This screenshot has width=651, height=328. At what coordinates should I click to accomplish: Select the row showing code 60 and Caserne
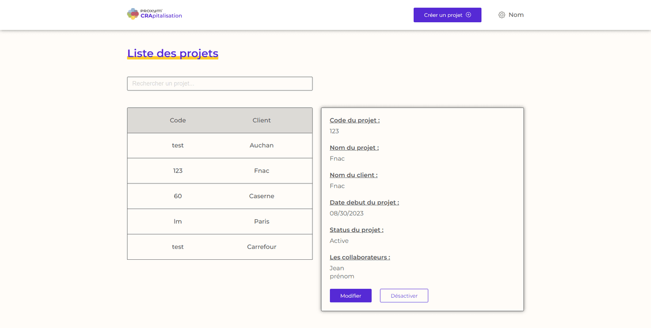coord(220,196)
